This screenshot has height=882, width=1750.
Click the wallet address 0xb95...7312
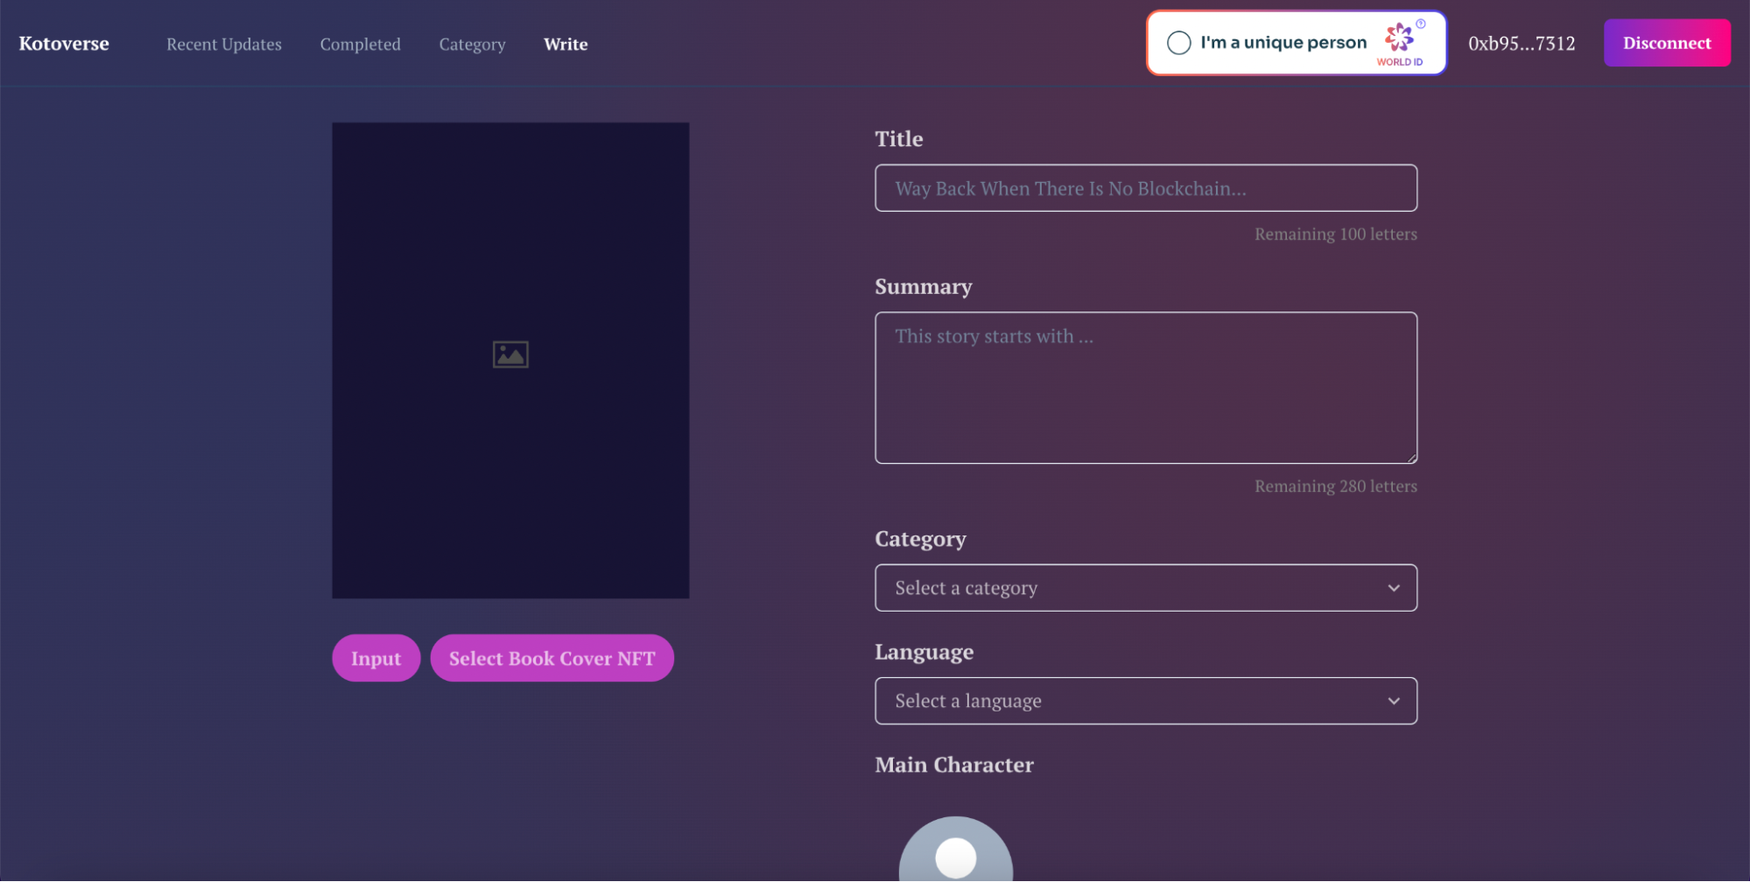(1522, 42)
